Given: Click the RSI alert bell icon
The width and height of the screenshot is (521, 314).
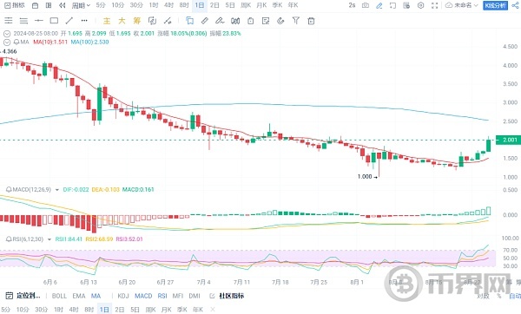Looking at the screenshot, I should [x=9, y=239].
